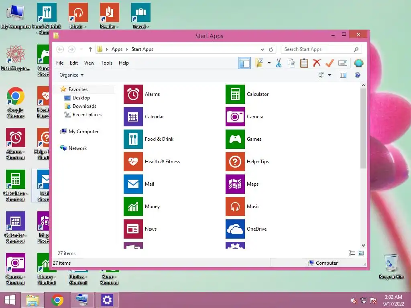
Task: Click Apps in the address breadcrumb
Action: click(x=117, y=49)
